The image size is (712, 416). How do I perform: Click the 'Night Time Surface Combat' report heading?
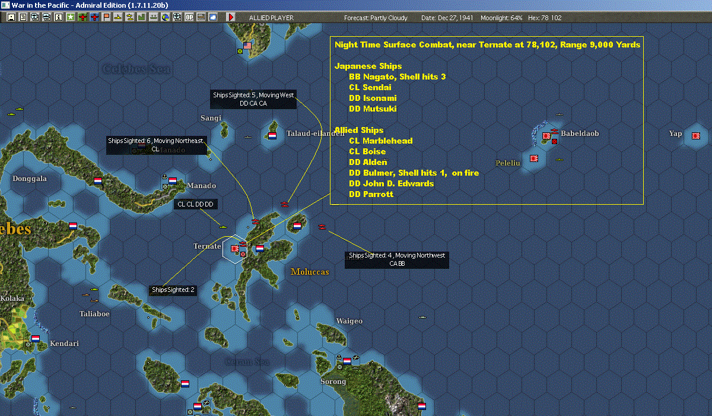[487, 45]
